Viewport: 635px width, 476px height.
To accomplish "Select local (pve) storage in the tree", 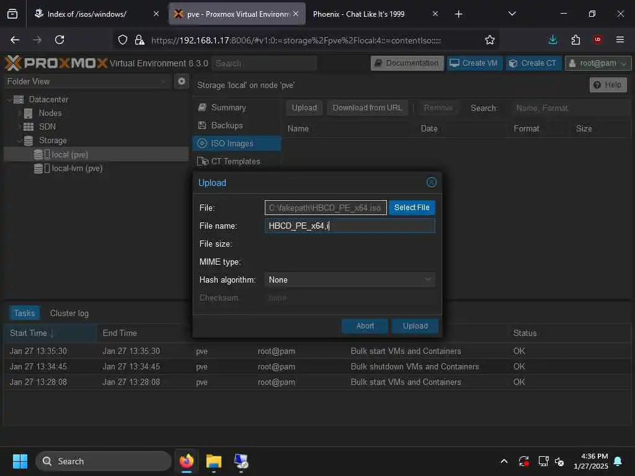I will tap(96, 154).
